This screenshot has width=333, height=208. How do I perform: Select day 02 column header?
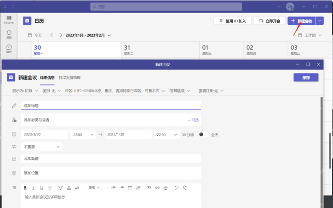(266, 50)
